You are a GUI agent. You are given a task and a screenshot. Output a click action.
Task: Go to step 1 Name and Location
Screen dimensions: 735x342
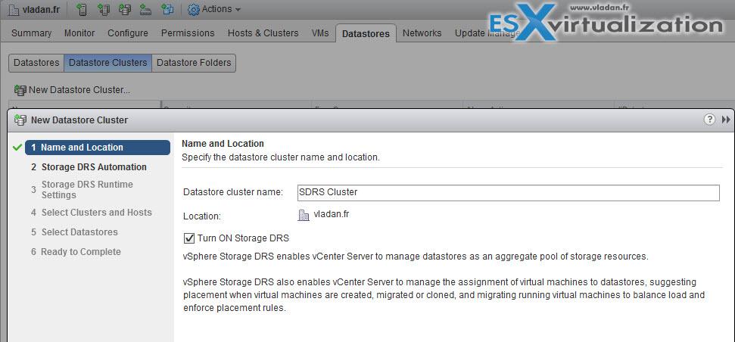pyautogui.click(x=98, y=147)
